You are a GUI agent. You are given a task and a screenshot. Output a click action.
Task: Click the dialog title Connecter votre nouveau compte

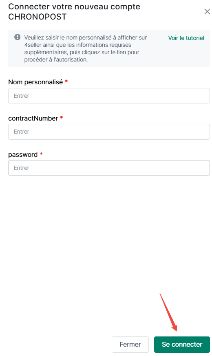[x=74, y=7]
